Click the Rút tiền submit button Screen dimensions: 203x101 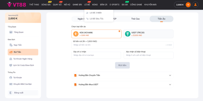click(122, 65)
